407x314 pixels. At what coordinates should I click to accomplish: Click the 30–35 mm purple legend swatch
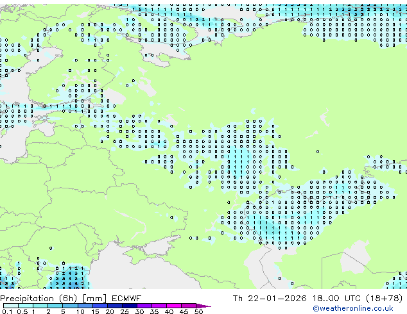pyautogui.click(x=144, y=306)
